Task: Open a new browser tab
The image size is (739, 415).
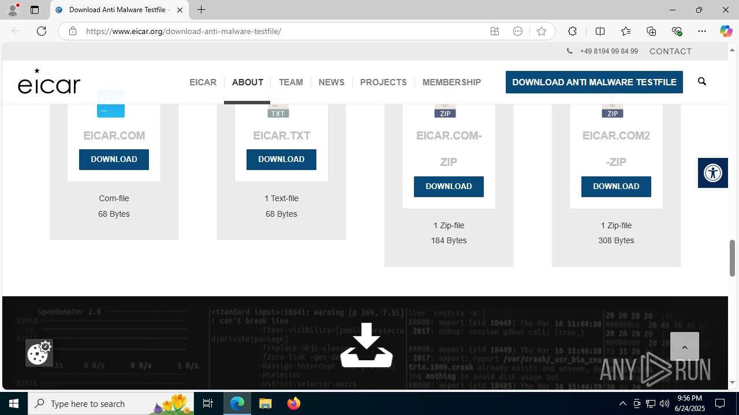Action: pos(201,10)
